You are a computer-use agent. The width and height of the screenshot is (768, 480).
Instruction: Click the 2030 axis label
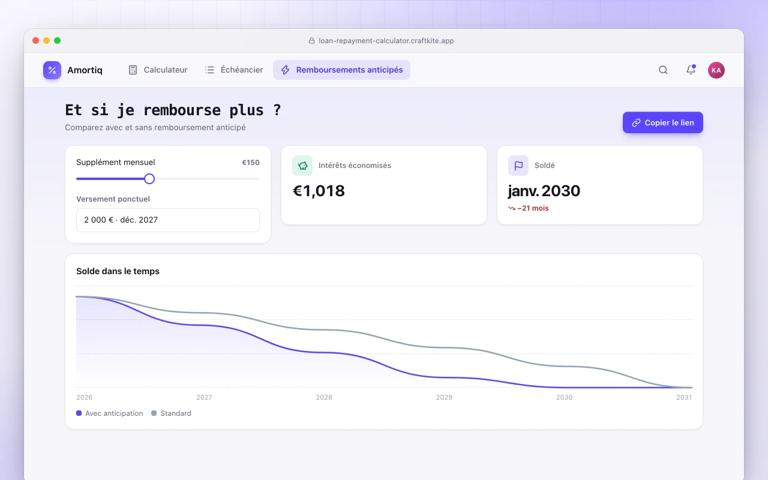[564, 397]
